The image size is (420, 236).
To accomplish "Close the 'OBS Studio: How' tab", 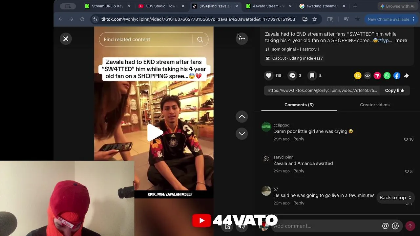I will pyautogui.click(x=183, y=6).
